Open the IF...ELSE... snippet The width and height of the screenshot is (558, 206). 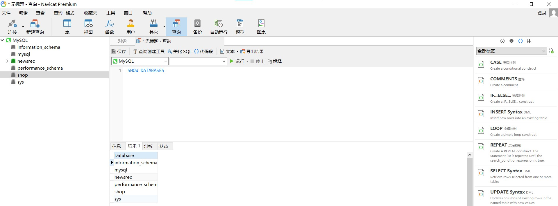[x=516, y=98]
